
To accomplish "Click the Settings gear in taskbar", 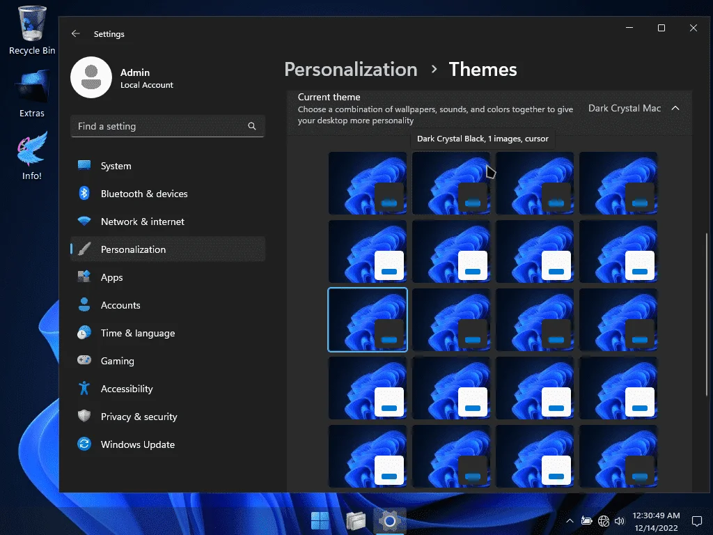I will pos(390,520).
